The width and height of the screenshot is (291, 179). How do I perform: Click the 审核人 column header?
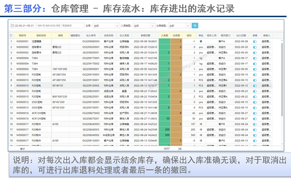coord(267,35)
